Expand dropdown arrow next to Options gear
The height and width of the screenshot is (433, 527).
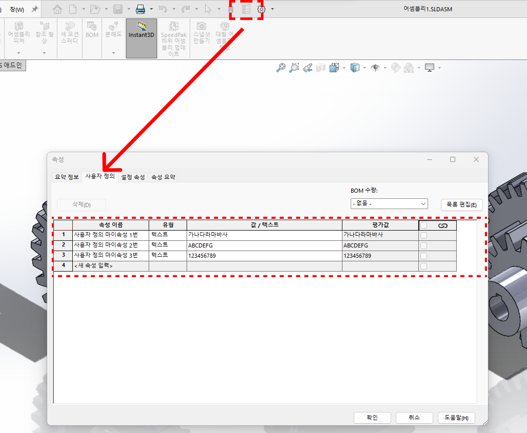click(x=272, y=9)
